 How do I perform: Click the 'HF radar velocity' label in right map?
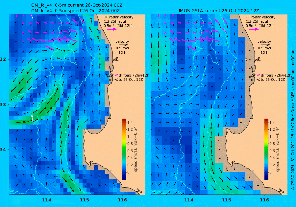(x=260, y=17)
